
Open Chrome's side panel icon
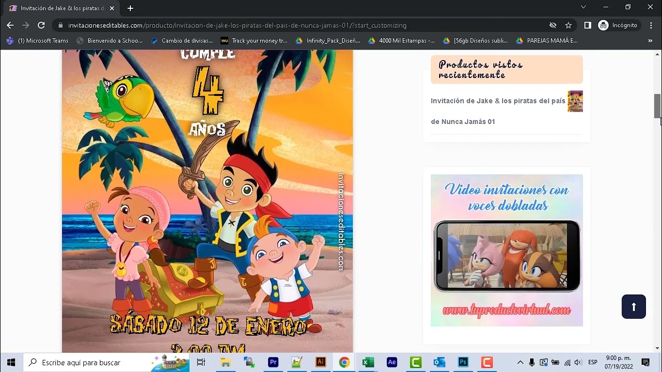pos(587,25)
